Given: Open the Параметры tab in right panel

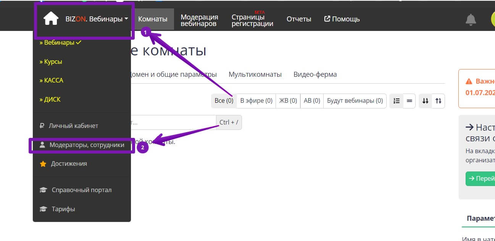Looking at the screenshot, I should click(x=481, y=218).
